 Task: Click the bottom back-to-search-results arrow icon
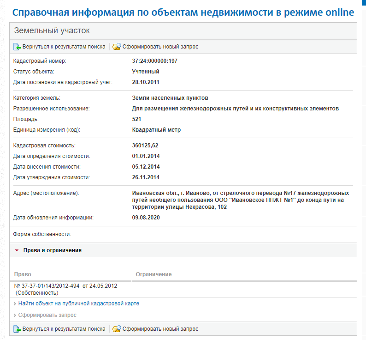click(17, 329)
